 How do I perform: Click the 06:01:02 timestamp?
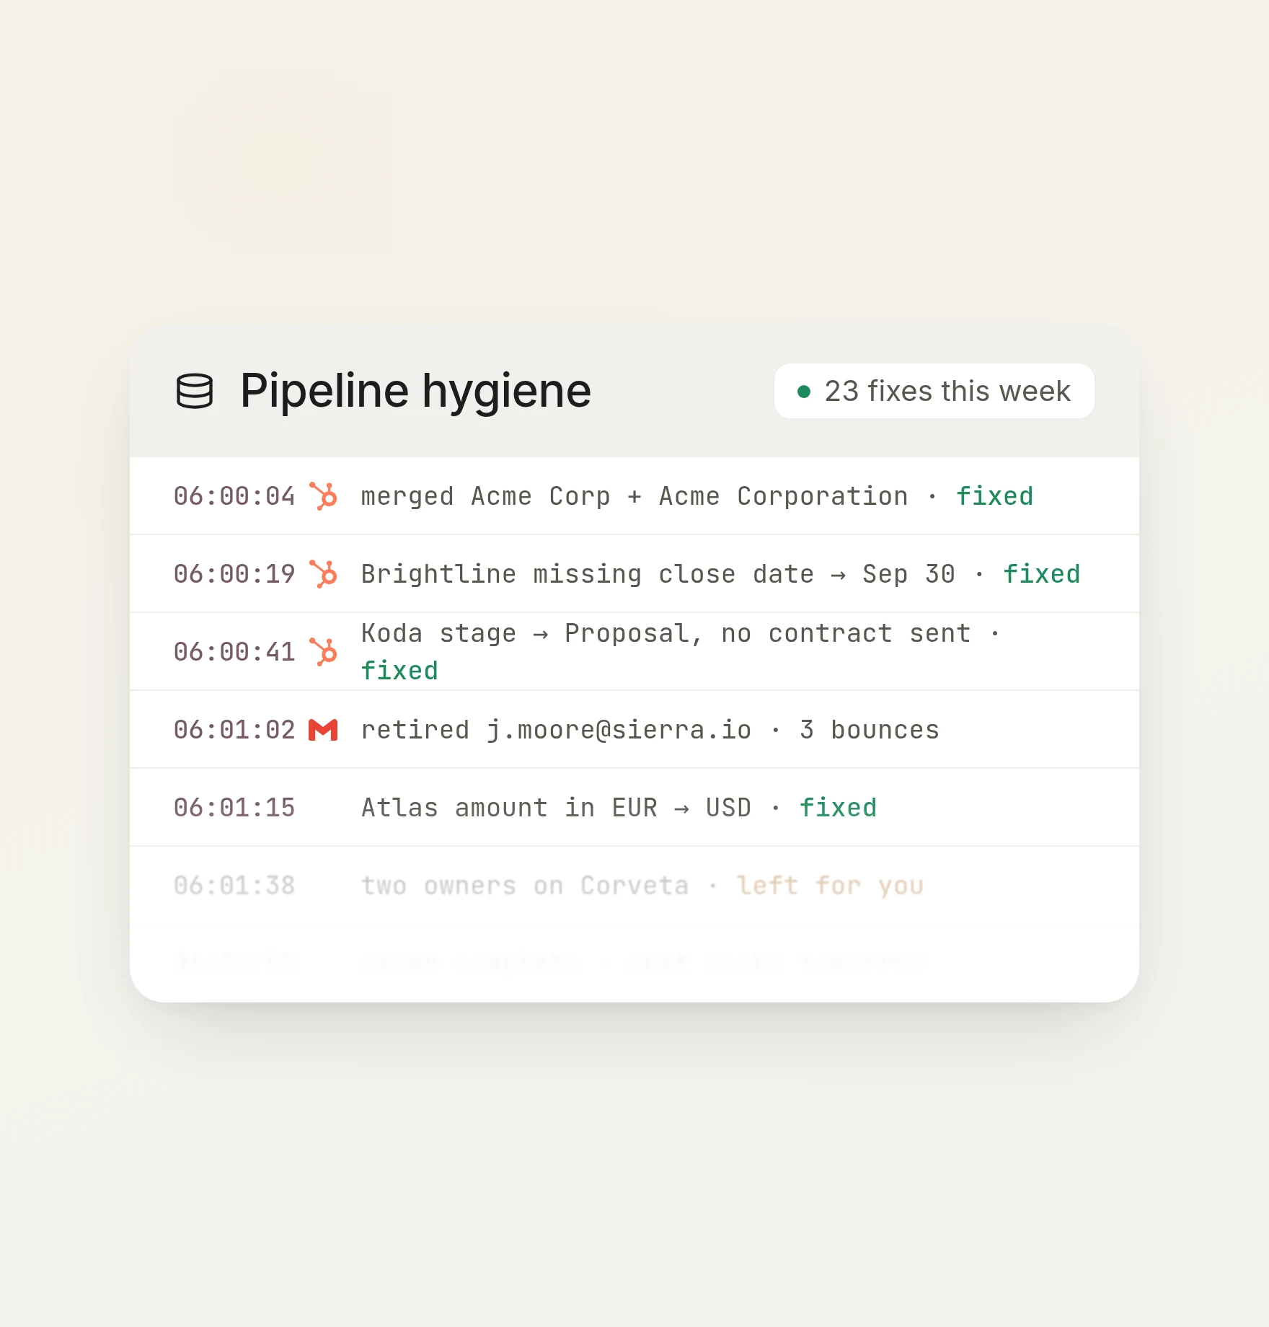234,730
